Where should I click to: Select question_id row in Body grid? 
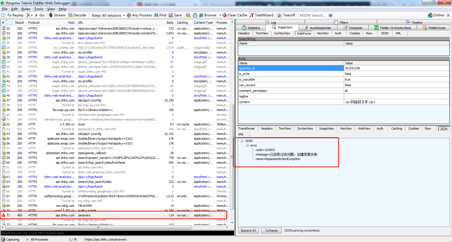(344, 68)
